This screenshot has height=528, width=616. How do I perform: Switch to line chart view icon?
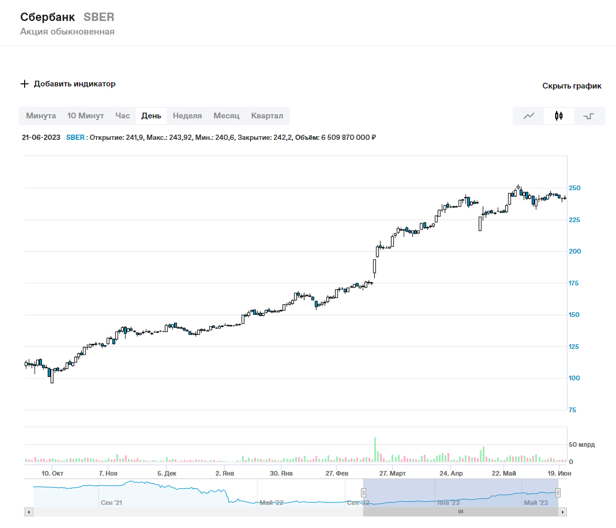pos(529,116)
